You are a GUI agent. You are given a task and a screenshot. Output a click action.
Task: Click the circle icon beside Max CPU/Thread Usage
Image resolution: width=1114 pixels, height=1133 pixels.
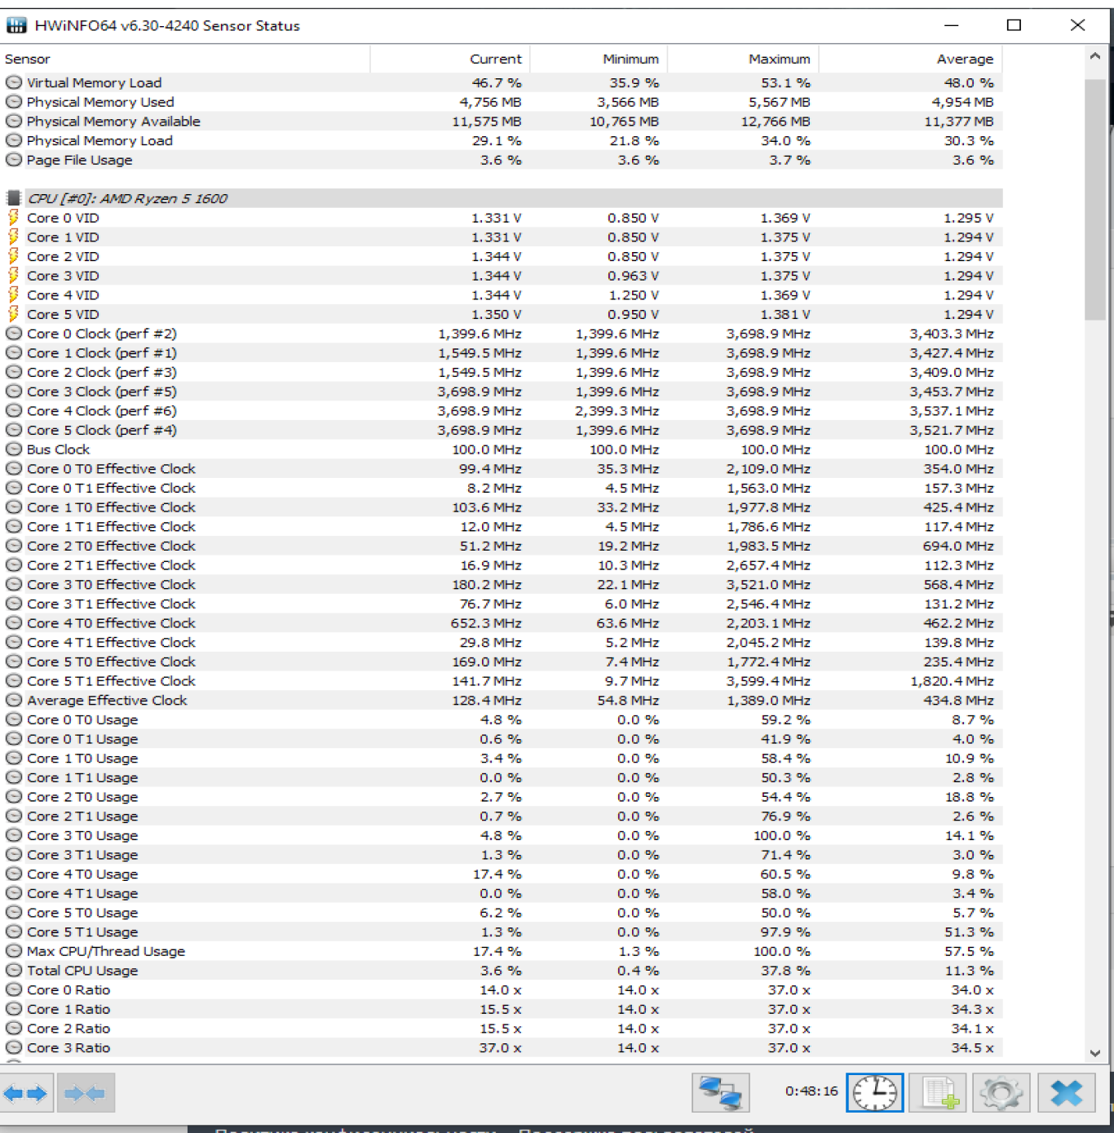point(14,951)
